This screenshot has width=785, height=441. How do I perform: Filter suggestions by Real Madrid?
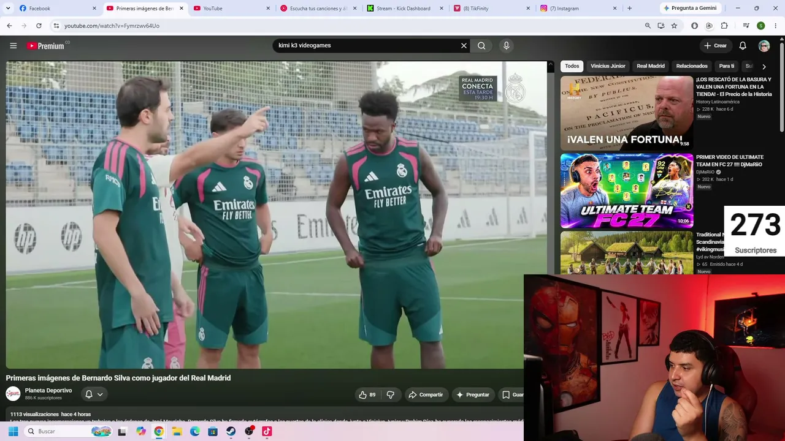click(x=651, y=66)
